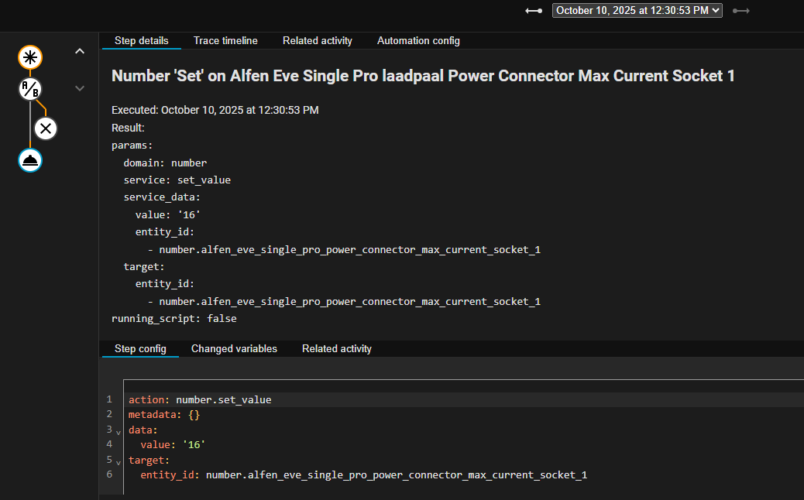Open the trace date and time dropdown
Image resolution: width=804 pixels, height=500 pixels.
(x=637, y=10)
